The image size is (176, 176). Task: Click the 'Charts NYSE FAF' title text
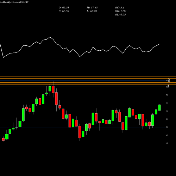pos(20,2)
